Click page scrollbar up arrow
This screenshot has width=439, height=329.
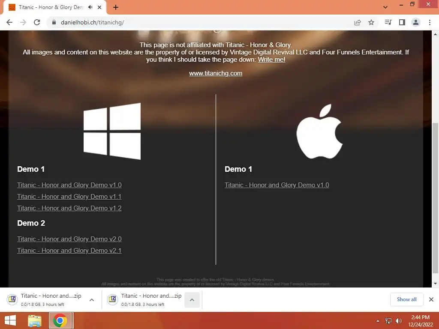click(435, 34)
